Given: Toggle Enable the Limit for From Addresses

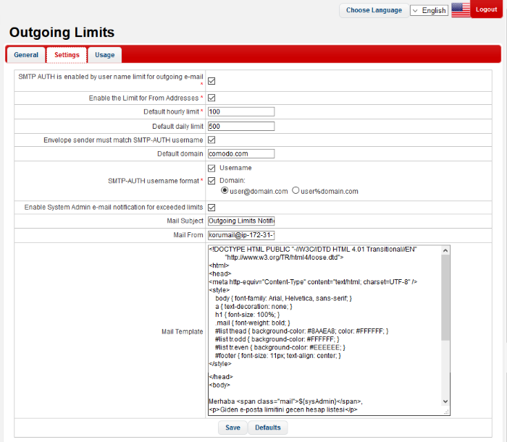Looking at the screenshot, I should [211, 98].
